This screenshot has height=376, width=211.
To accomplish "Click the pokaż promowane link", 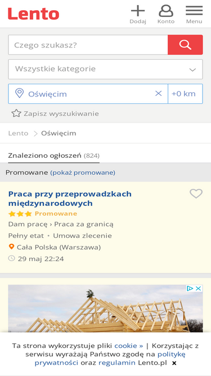I will coord(83,172).
